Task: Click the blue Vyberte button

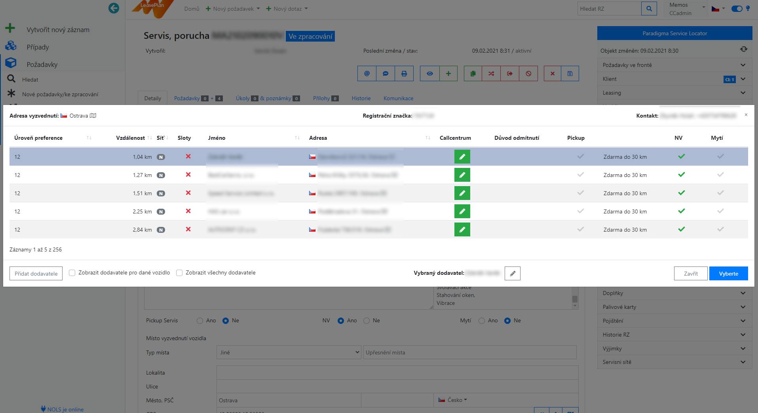Action: [728, 273]
